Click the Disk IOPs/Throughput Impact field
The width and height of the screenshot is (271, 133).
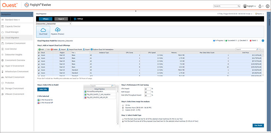147,95
